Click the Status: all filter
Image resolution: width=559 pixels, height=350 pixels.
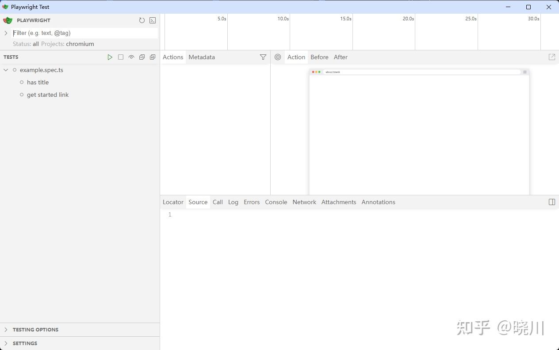tap(26, 44)
